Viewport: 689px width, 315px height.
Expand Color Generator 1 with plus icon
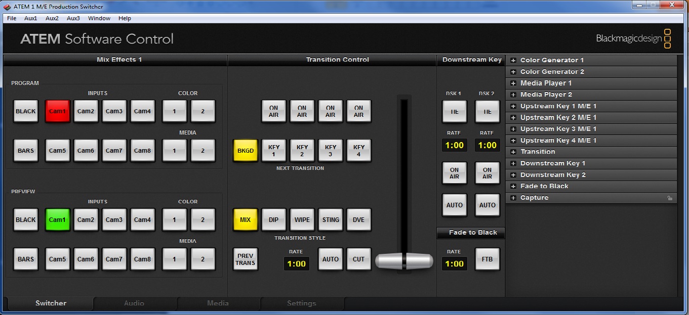tap(513, 60)
